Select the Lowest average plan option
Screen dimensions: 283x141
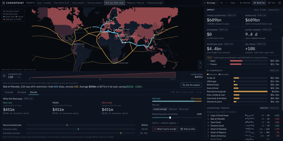(160, 109)
